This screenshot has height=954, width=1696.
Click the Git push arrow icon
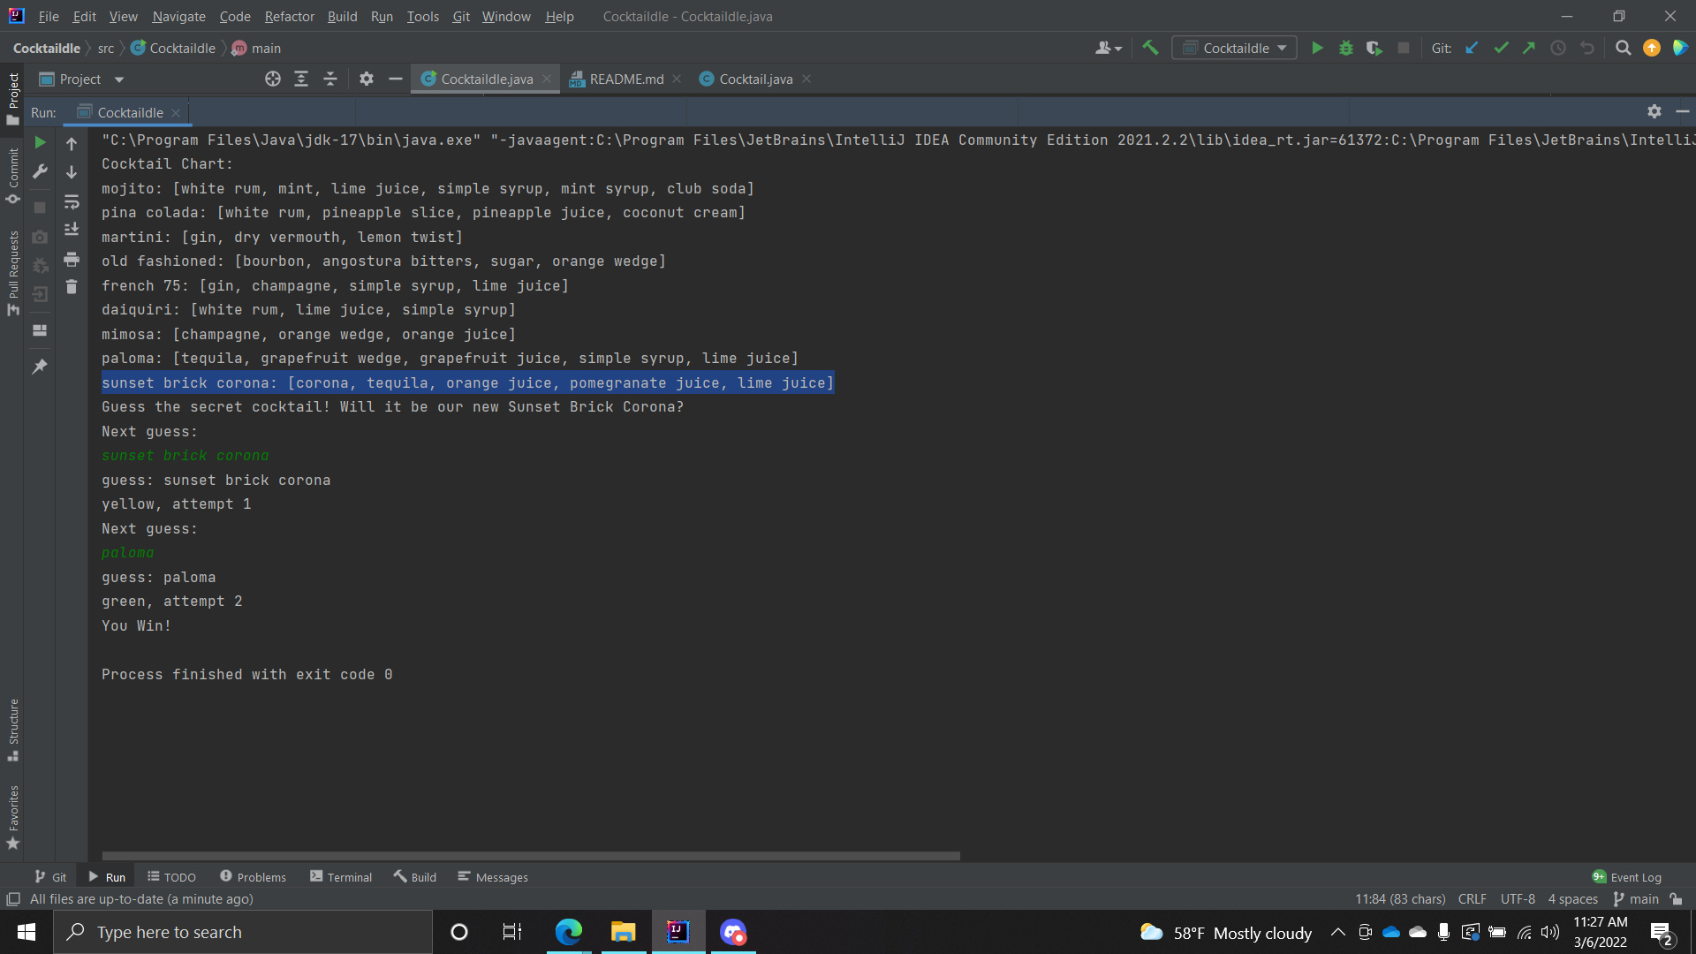click(1529, 49)
